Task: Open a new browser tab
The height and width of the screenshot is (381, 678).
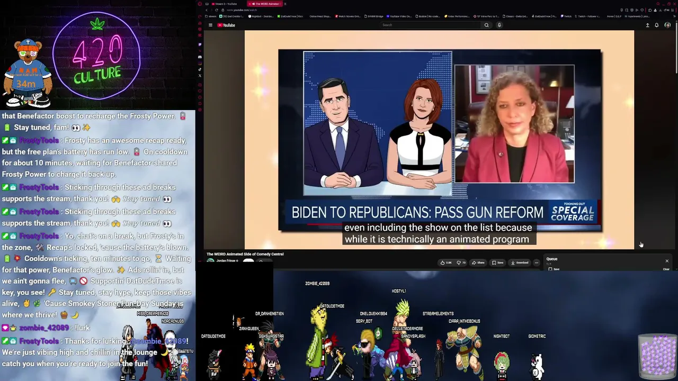Action: click(x=285, y=4)
